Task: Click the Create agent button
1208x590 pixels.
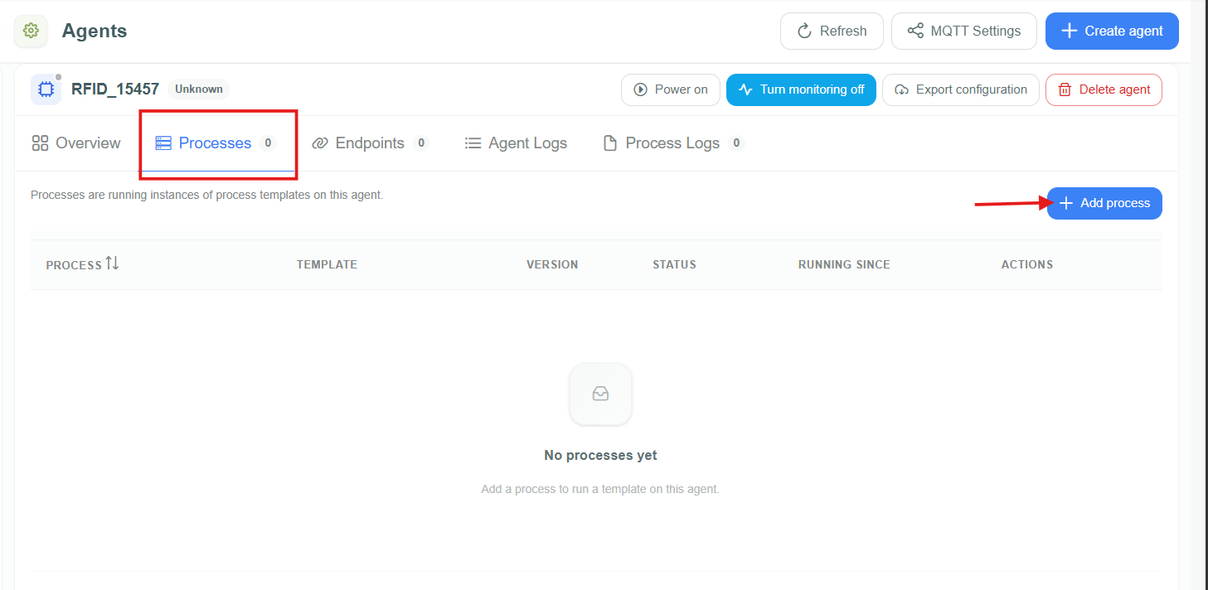Action: pyautogui.click(x=1112, y=31)
